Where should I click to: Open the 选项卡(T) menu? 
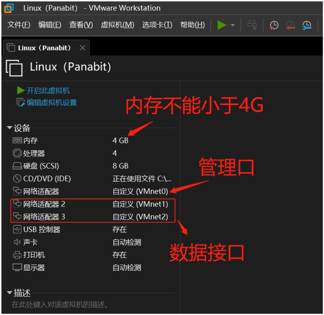click(x=157, y=25)
